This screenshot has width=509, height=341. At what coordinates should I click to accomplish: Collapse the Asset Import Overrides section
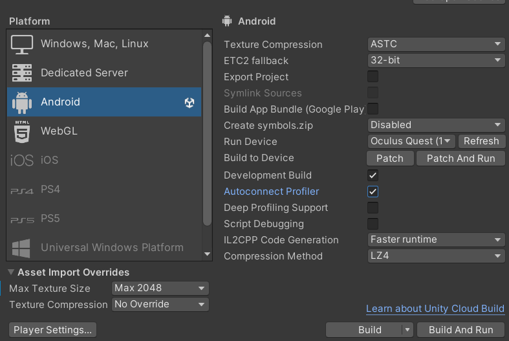11,272
